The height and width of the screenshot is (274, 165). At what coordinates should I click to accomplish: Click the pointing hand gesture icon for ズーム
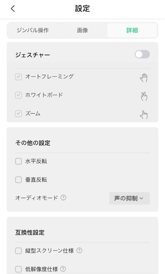[144, 115]
